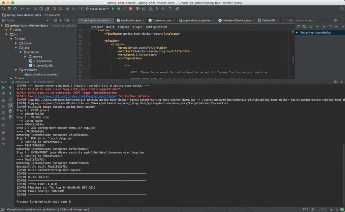Open Maven Projects settings gear

click(335, 20)
